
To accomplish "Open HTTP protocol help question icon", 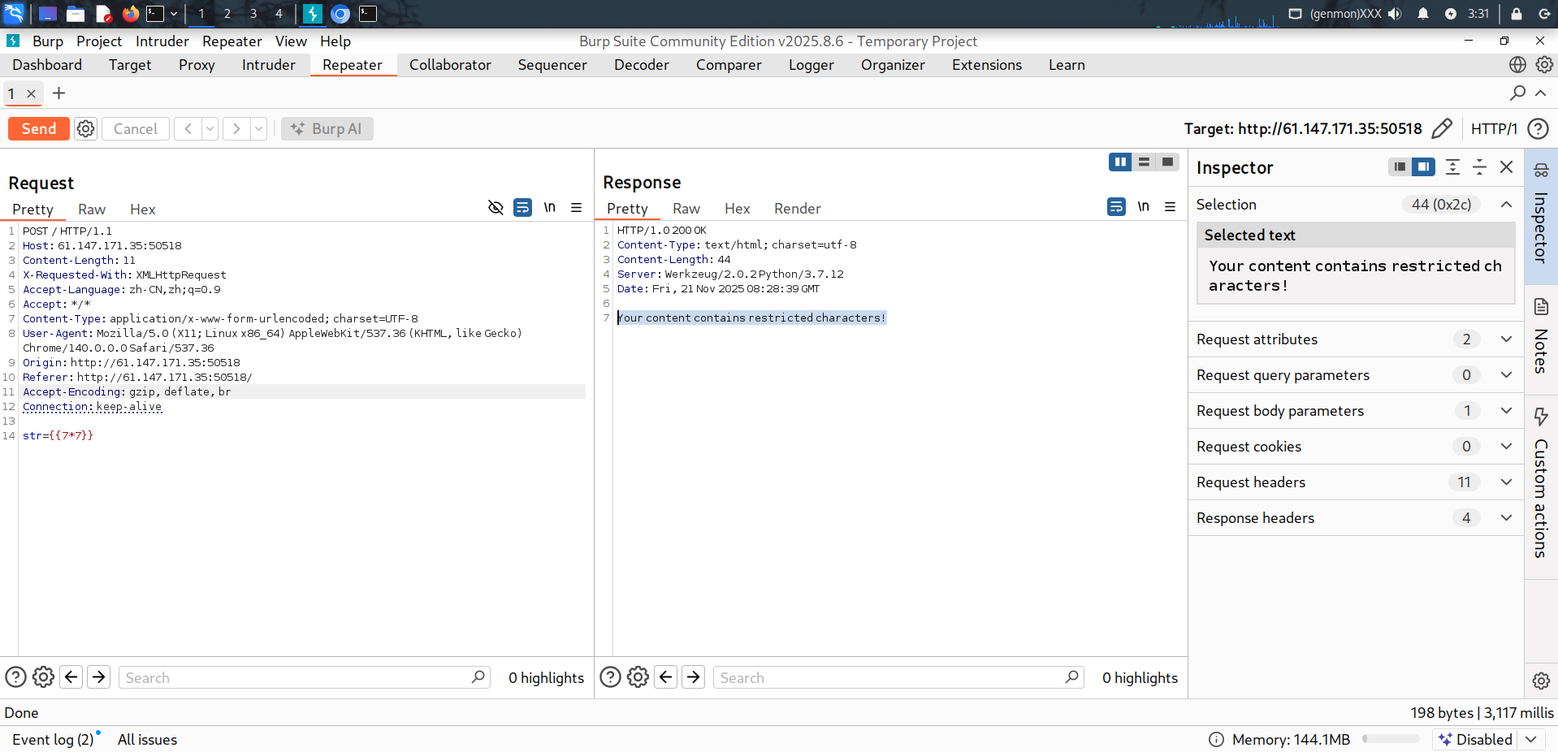I will pos(1538,128).
